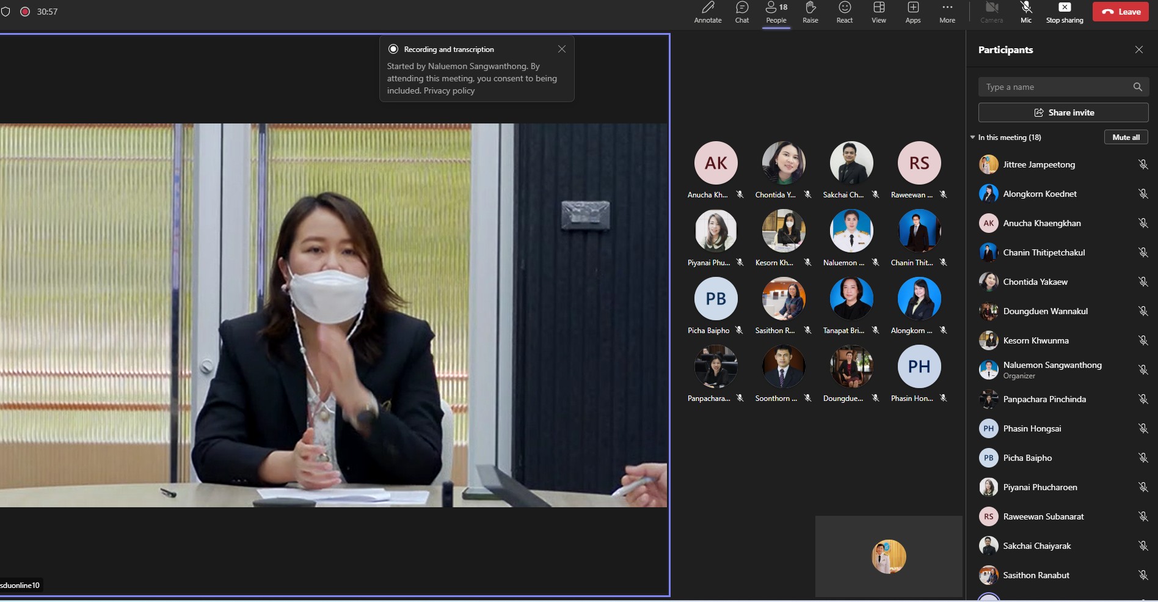Viewport: 1158px width, 602px height.
Task: Open the Annotate tool
Action: pyautogui.click(x=707, y=12)
